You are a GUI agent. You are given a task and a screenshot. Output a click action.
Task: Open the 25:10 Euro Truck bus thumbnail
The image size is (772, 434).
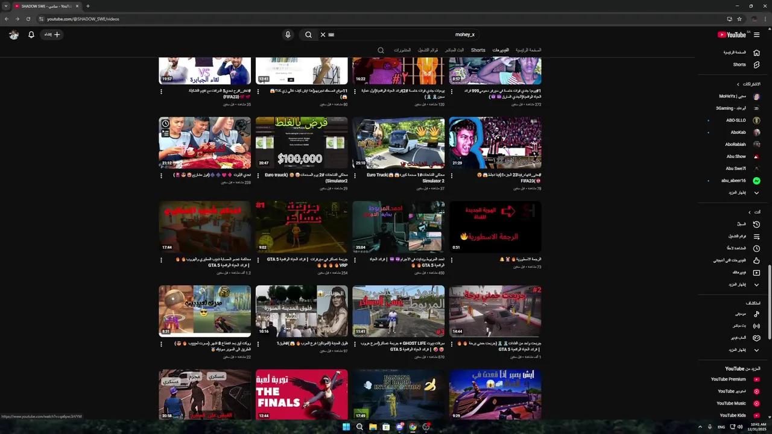coord(399,143)
